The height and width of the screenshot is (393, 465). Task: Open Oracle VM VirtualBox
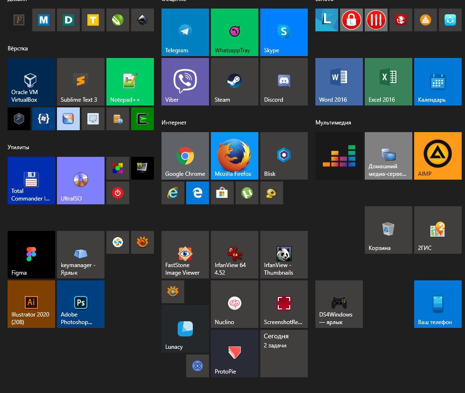point(31,82)
